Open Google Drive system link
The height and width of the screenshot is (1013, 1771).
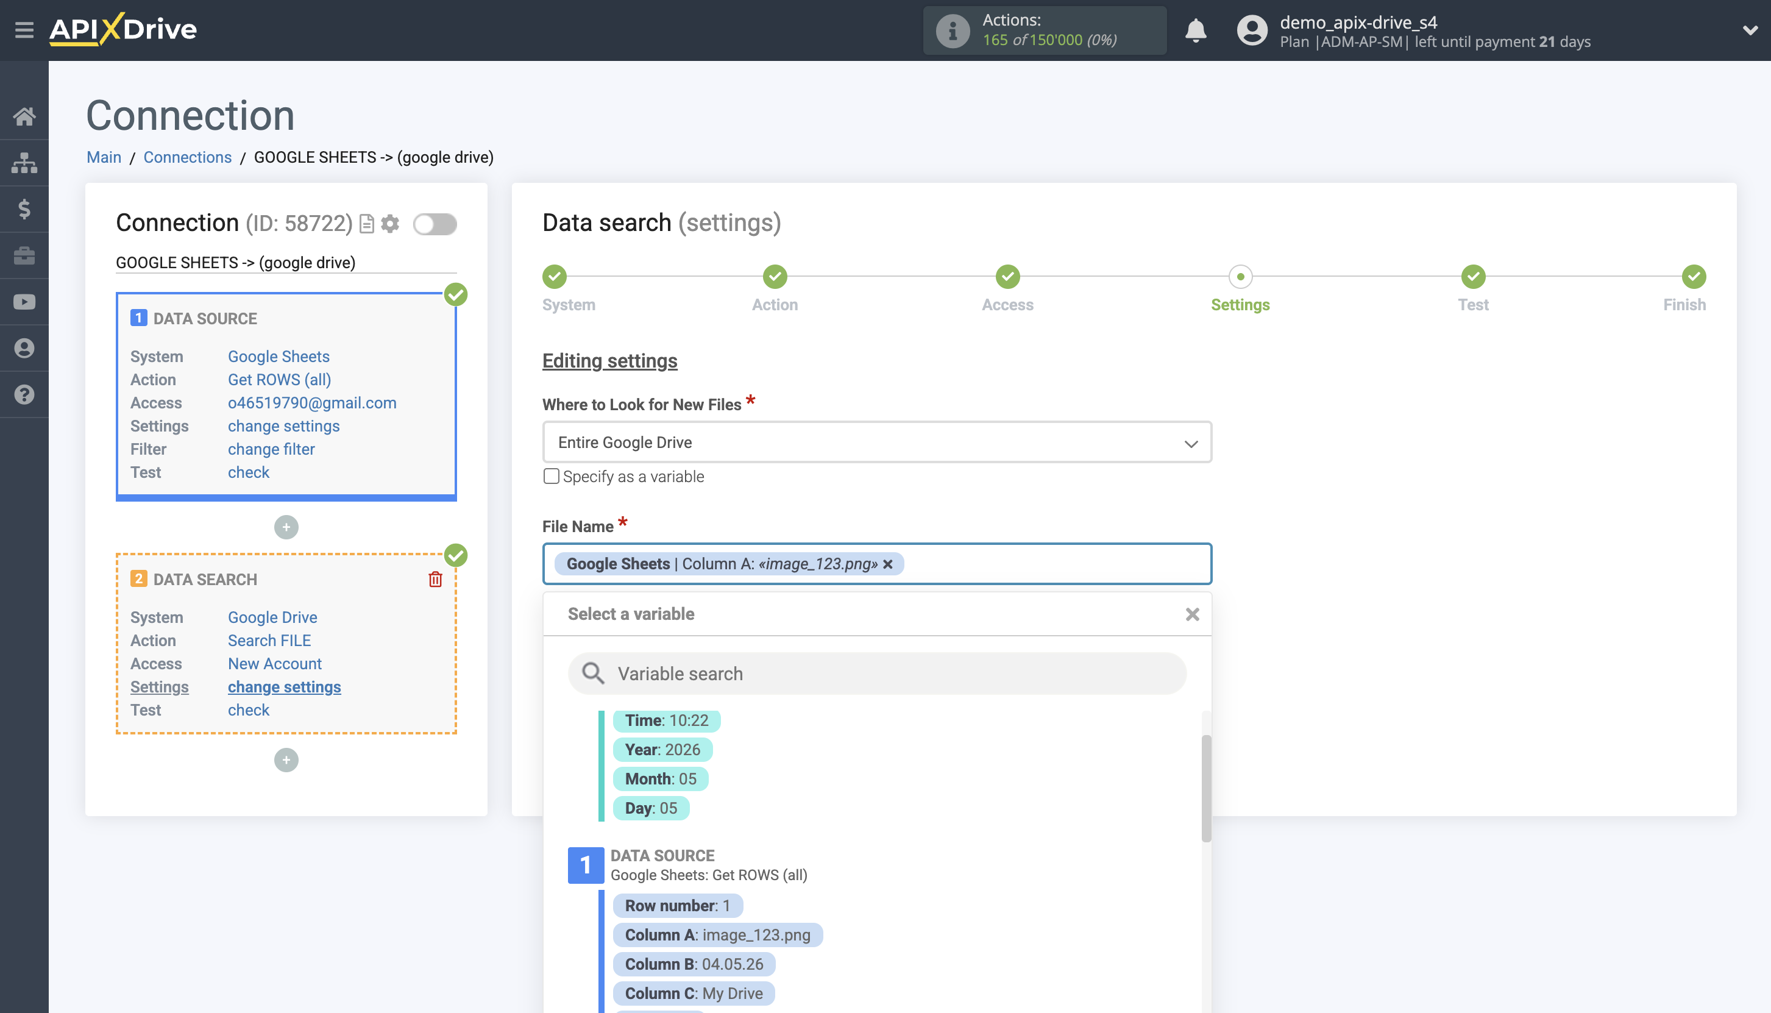pos(272,617)
